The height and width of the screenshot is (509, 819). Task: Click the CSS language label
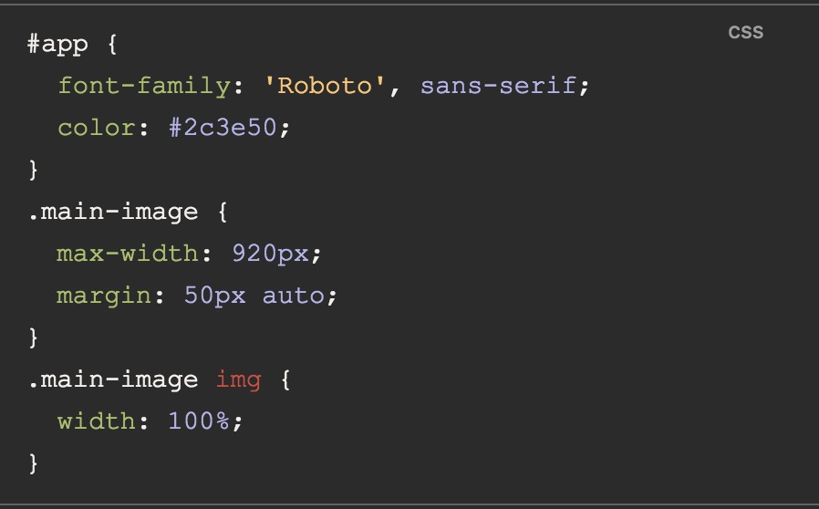click(745, 33)
